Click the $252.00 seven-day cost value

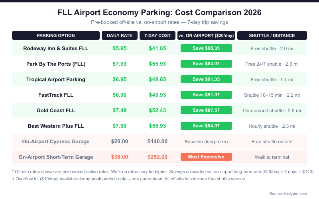pos(158,157)
